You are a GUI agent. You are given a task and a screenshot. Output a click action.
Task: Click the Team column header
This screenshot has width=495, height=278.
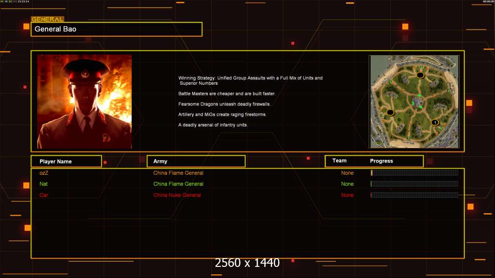[x=339, y=161]
